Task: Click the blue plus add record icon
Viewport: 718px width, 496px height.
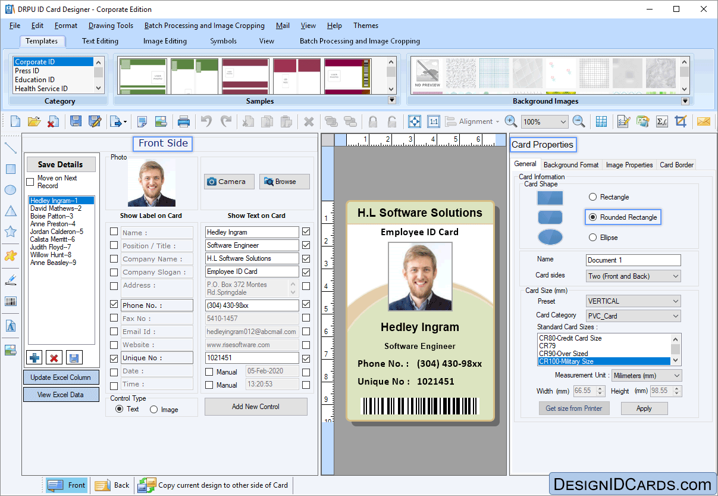Action: (35, 358)
